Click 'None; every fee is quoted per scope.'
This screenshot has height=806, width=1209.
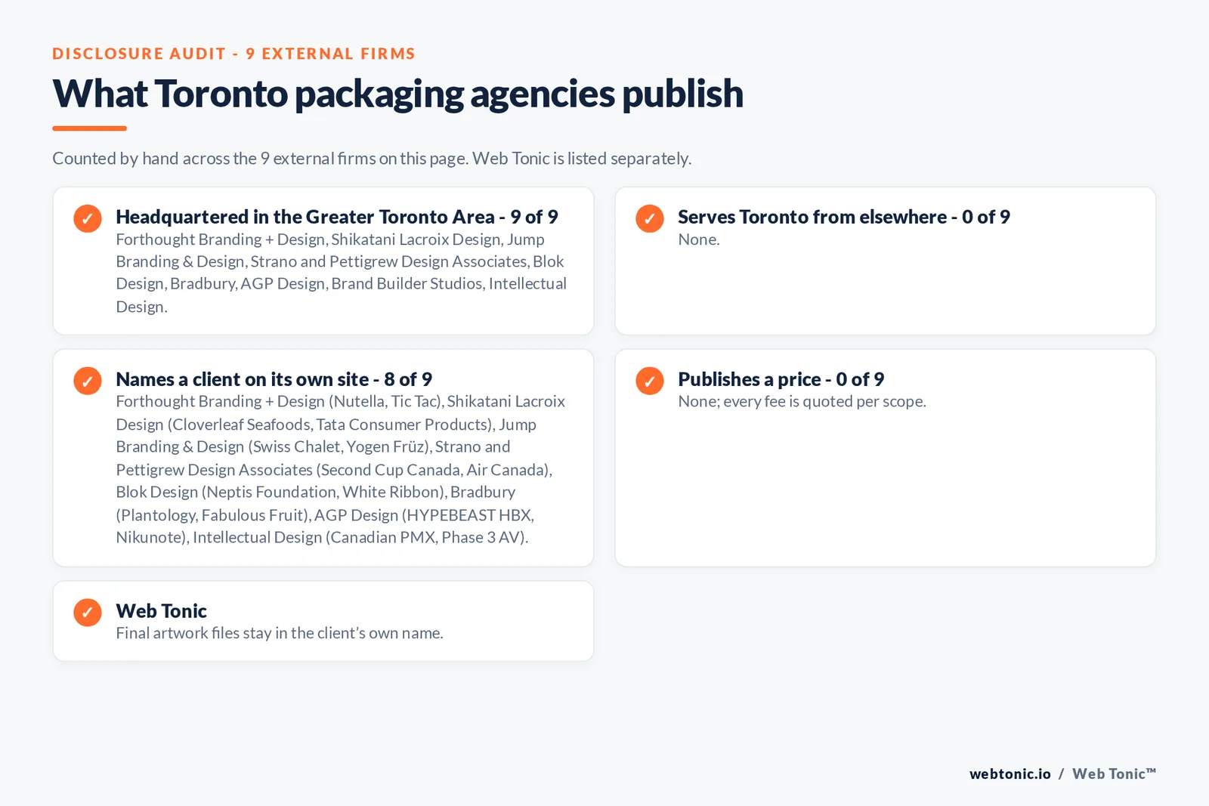coord(802,402)
